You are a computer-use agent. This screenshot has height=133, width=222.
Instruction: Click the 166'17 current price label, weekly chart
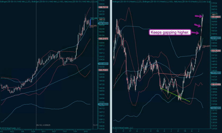214,15
